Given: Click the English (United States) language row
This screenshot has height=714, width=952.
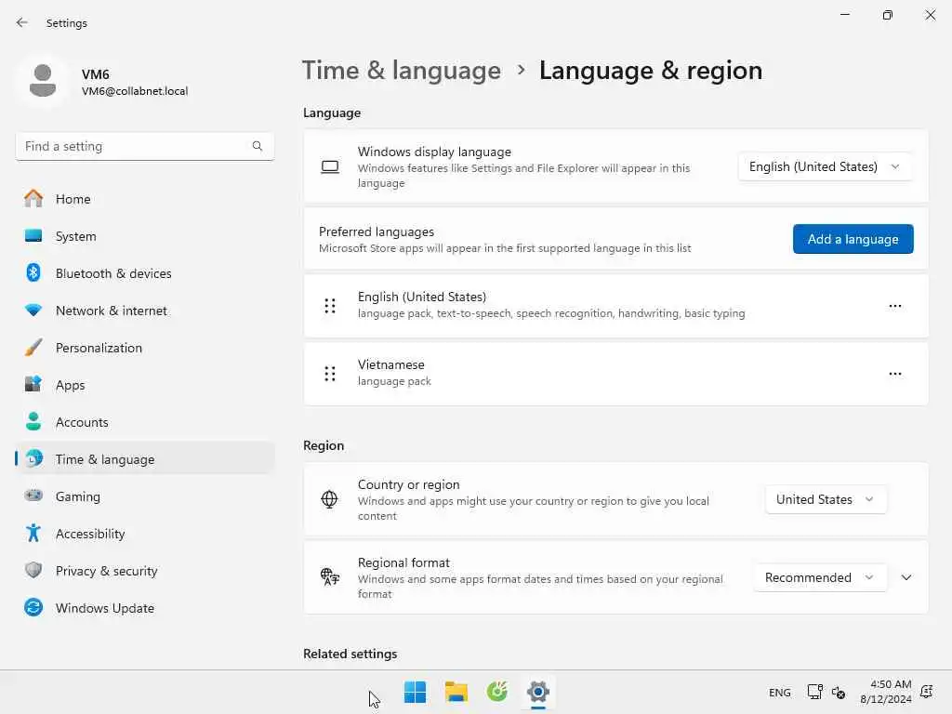Looking at the screenshot, I should coord(615,306).
